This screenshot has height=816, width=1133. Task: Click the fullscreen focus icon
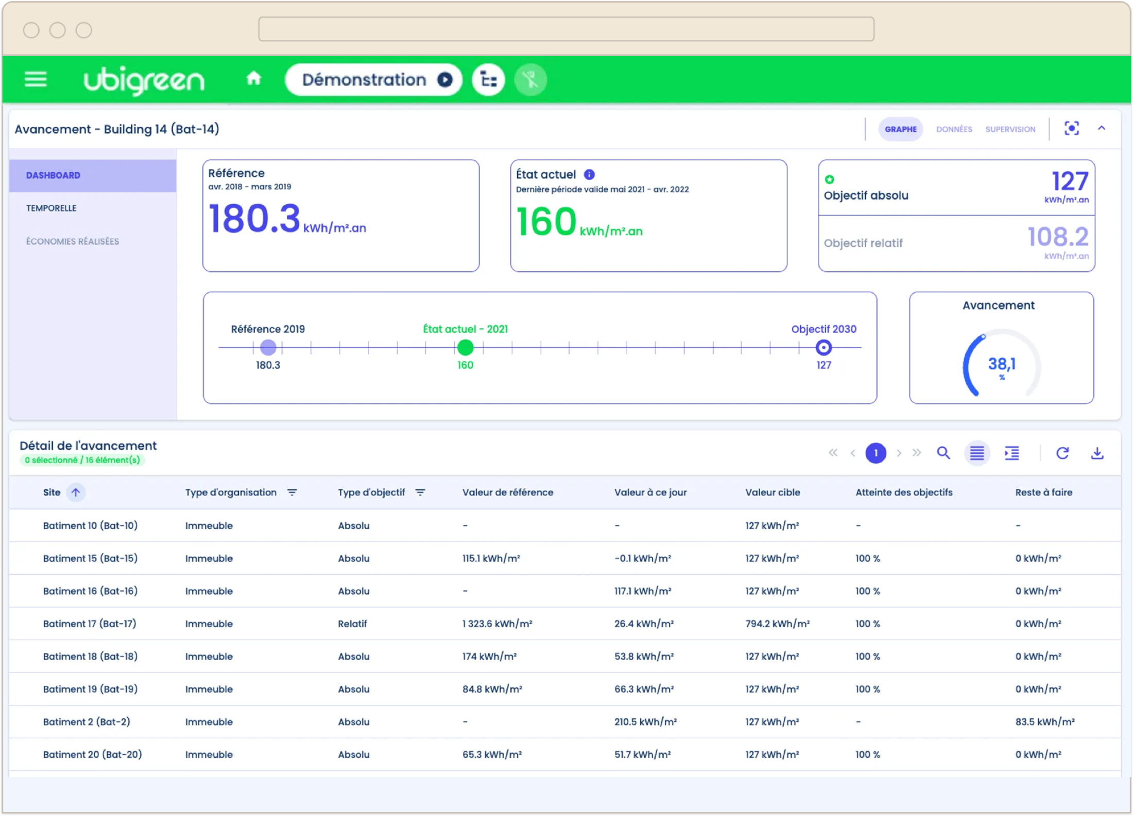tap(1071, 129)
